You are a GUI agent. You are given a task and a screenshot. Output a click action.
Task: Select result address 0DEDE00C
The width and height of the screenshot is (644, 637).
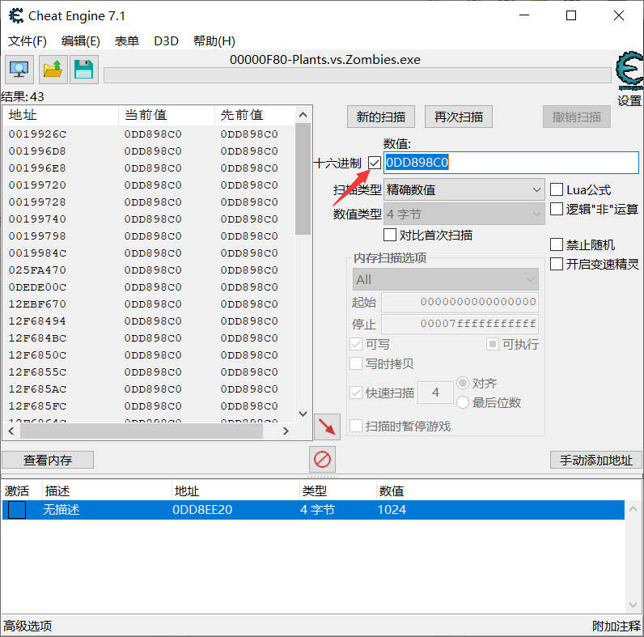click(37, 287)
